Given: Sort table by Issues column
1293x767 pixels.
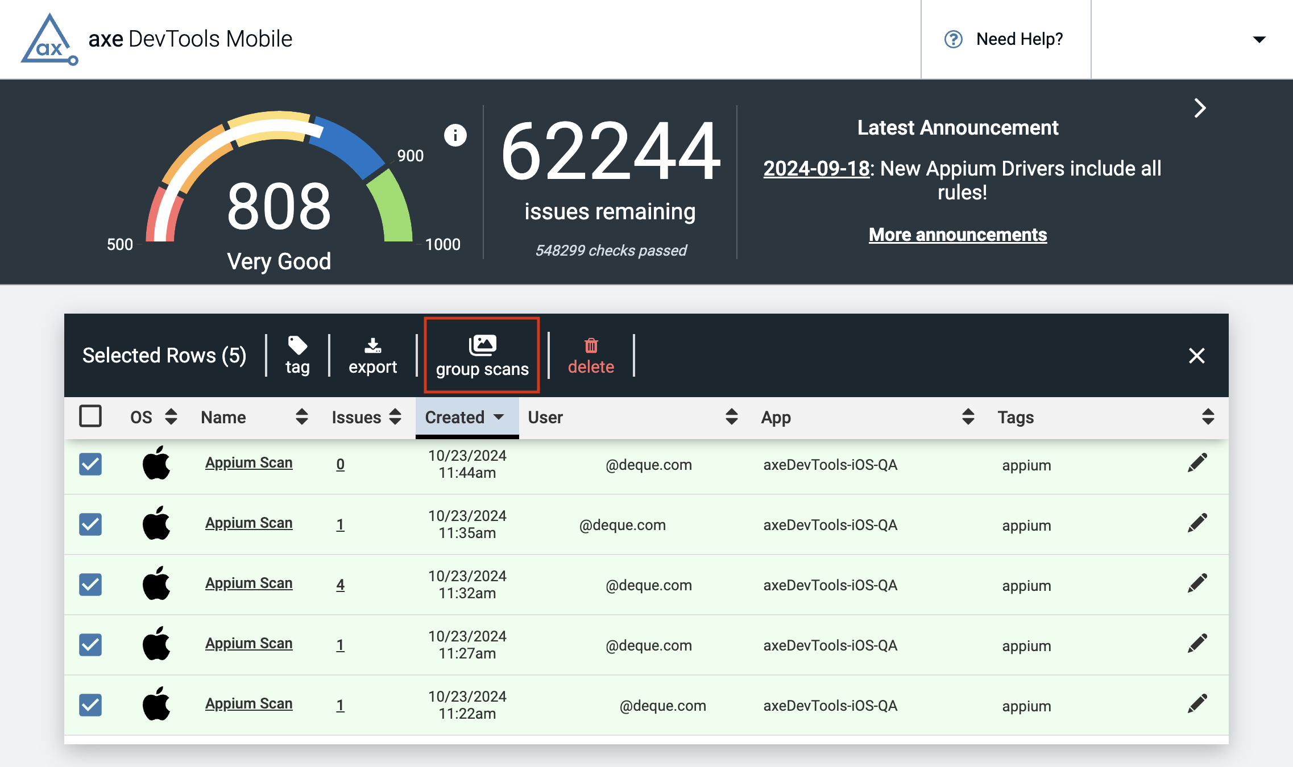Looking at the screenshot, I should point(395,417).
